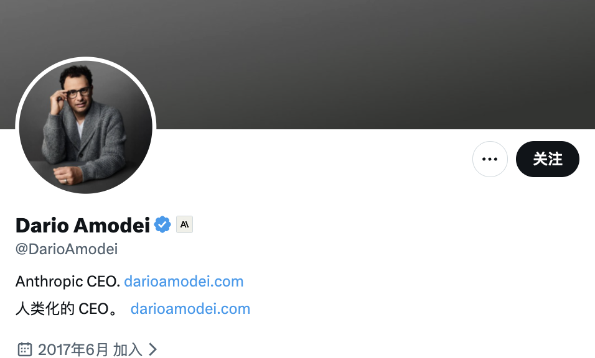This screenshot has width=595, height=358.
Task: Click the calendar icon beside join date
Action: pos(25,349)
